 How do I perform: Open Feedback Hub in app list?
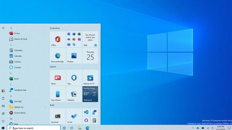(27, 90)
